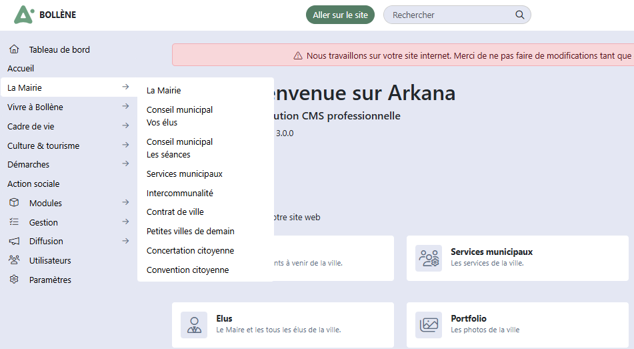Viewport: 634px width, 349px height.
Task: Choose Convention citoyenne submenu entry
Action: (x=187, y=270)
